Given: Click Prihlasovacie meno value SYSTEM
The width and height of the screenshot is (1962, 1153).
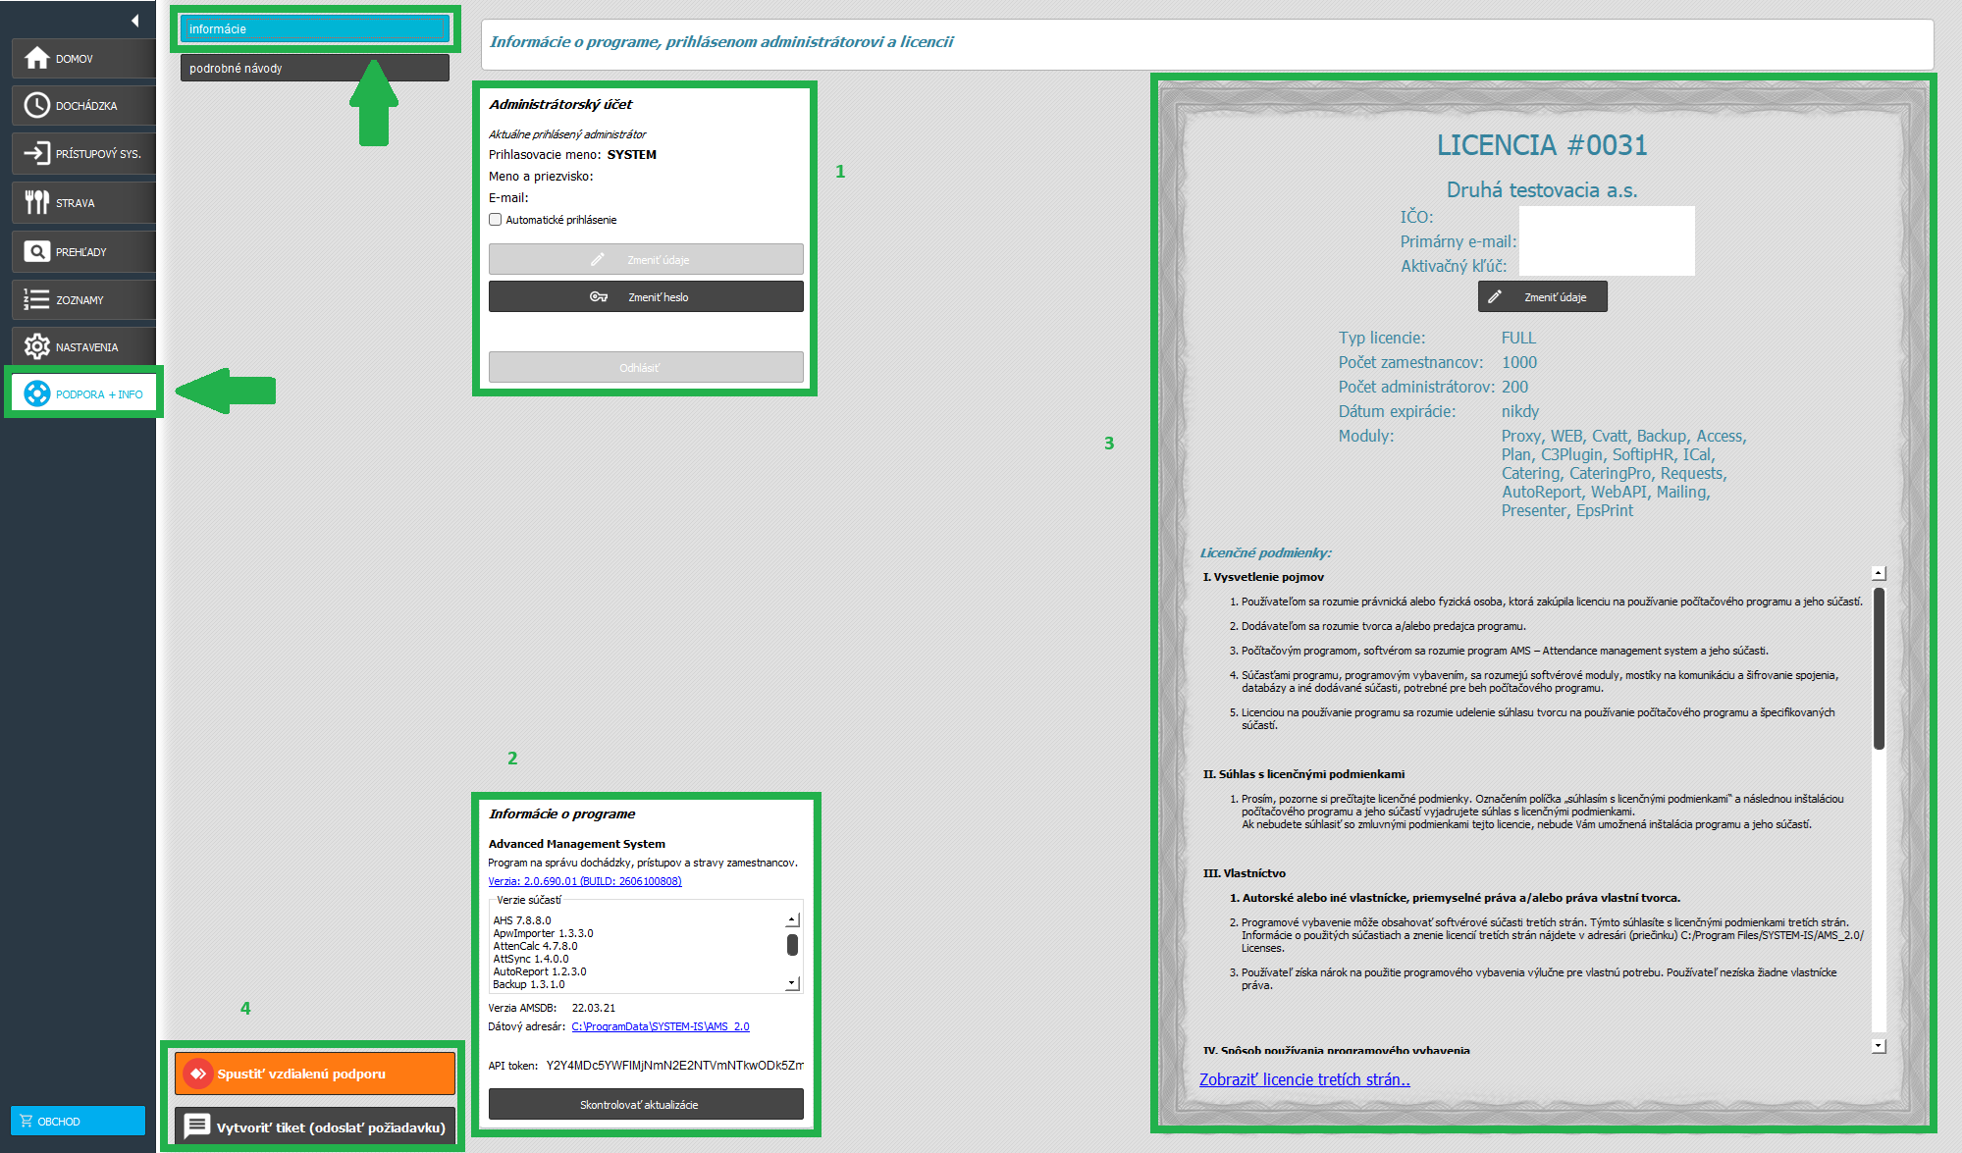Looking at the screenshot, I should (632, 155).
